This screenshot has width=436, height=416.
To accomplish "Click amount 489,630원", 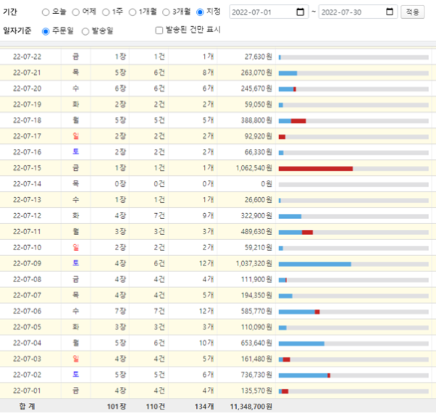I will point(257,231).
